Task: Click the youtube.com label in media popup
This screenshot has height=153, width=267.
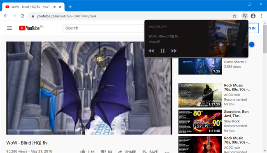Action: point(157,26)
